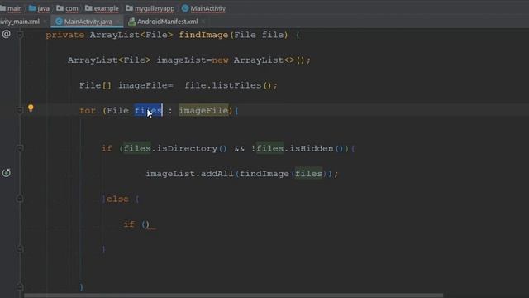The height and width of the screenshot is (298, 529).
Task: Click the 'com' breadcrumb folder
Action: coord(67,8)
